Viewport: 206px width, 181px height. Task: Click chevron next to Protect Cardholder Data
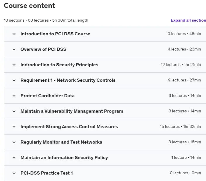[14, 96]
